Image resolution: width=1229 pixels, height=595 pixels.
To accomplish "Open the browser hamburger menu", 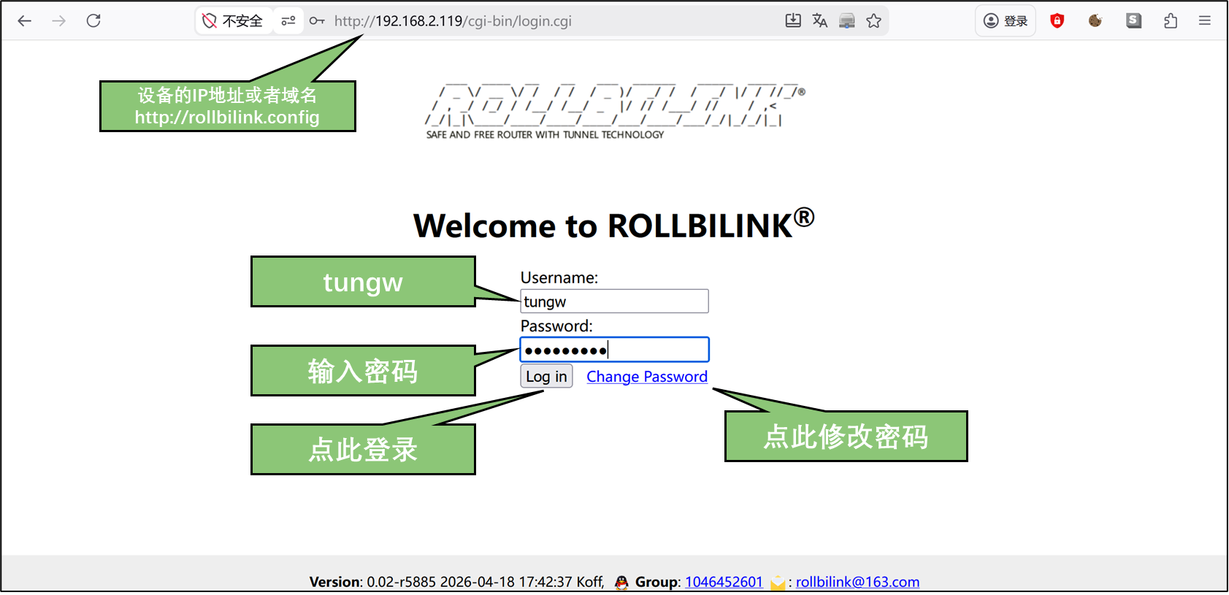I will (x=1205, y=20).
